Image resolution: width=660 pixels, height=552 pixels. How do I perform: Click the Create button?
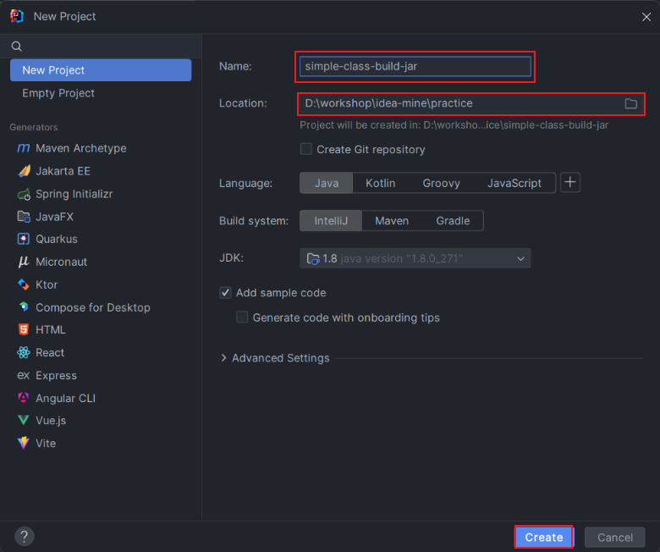(543, 537)
